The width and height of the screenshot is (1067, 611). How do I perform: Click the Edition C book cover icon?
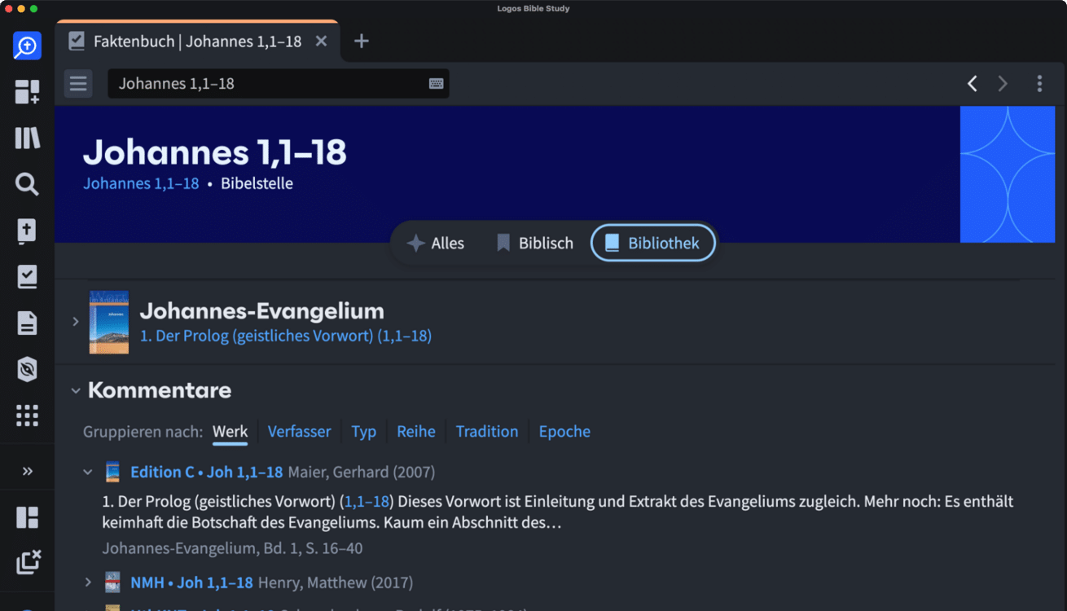pyautogui.click(x=112, y=472)
